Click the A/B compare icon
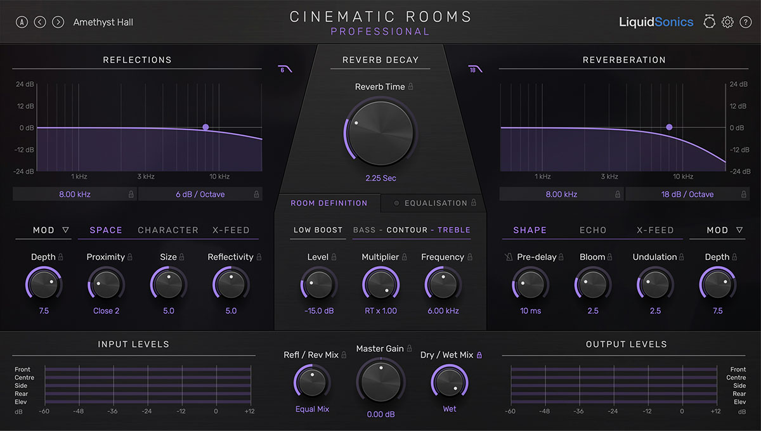Image resolution: width=761 pixels, height=431 pixels. tap(22, 22)
